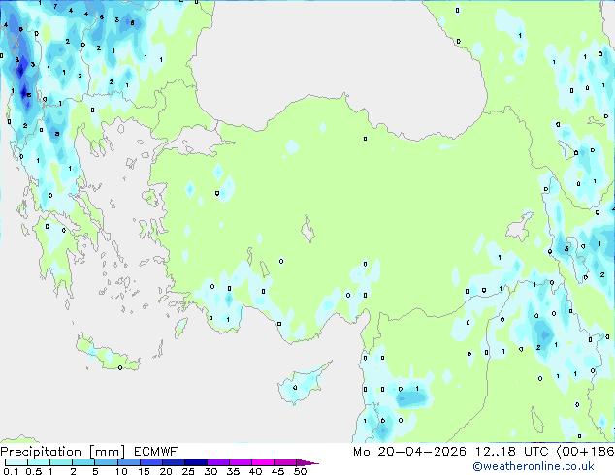Viewport: 615px width, 475px height.
Task: Click the above-50 mm arrow tip of legend
Action: [x=307, y=462]
